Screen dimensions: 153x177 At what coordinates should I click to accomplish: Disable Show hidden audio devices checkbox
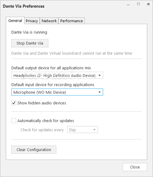tap(14, 103)
